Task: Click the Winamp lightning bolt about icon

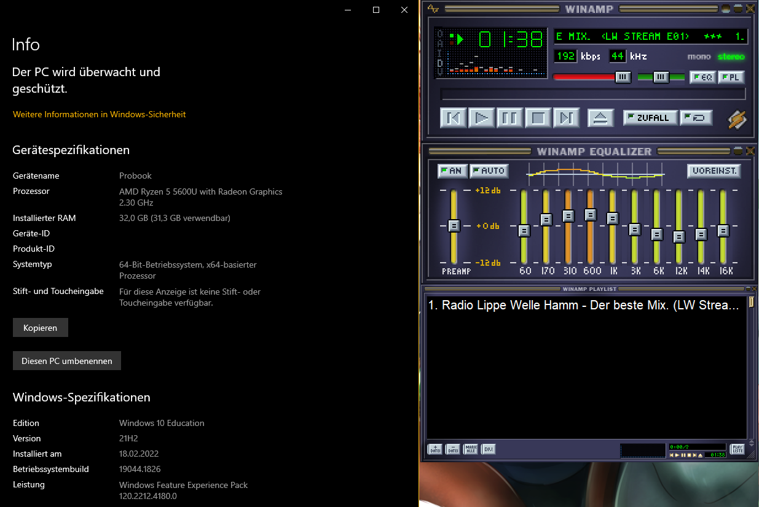Action: (737, 119)
